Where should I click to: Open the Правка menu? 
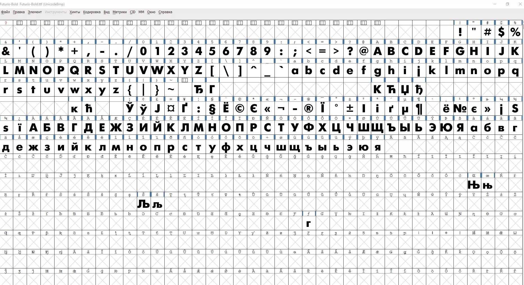(19, 12)
